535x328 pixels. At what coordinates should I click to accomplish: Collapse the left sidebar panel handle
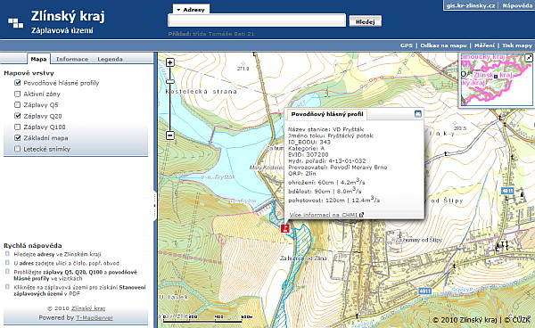155,206
